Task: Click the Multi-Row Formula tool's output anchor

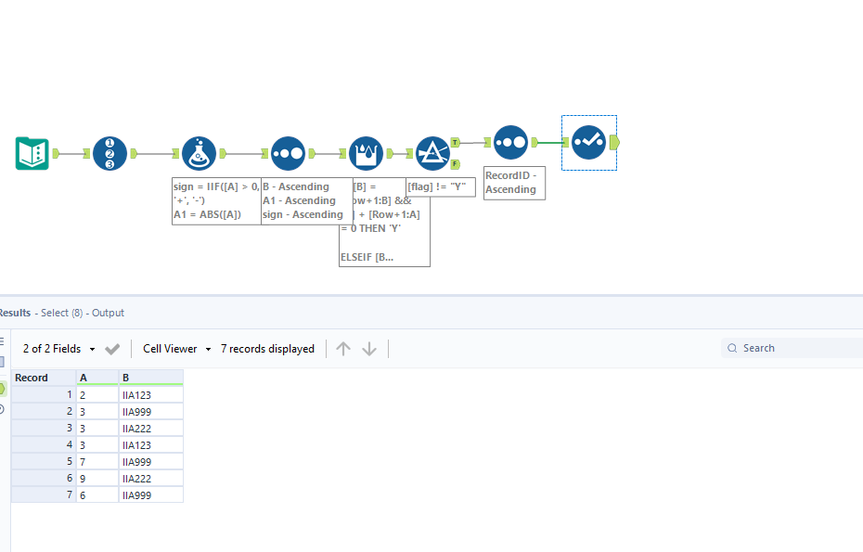Action: click(390, 154)
